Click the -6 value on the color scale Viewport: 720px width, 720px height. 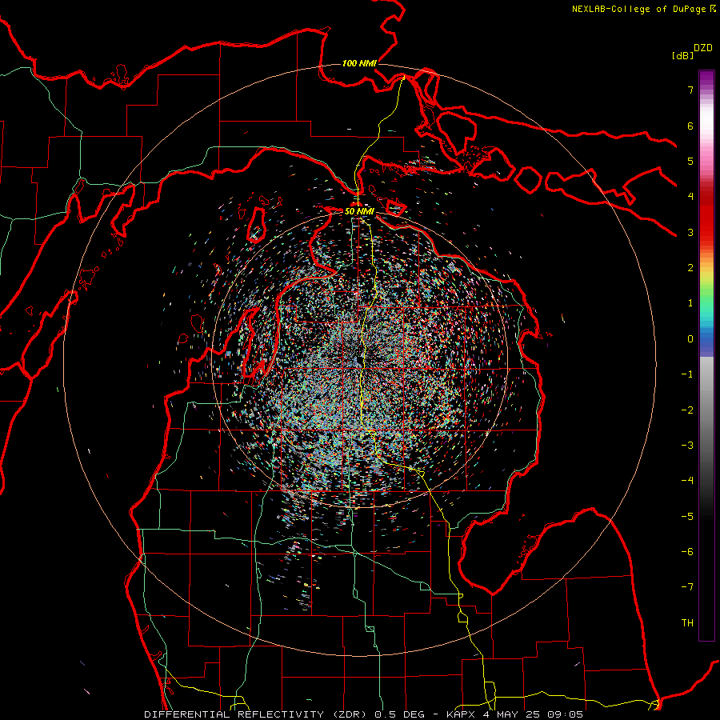click(x=687, y=552)
